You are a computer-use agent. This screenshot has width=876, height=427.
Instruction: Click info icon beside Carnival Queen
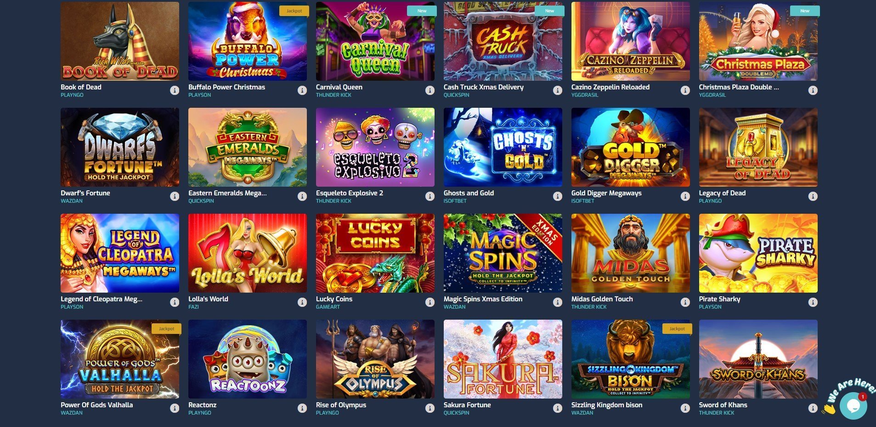click(430, 90)
